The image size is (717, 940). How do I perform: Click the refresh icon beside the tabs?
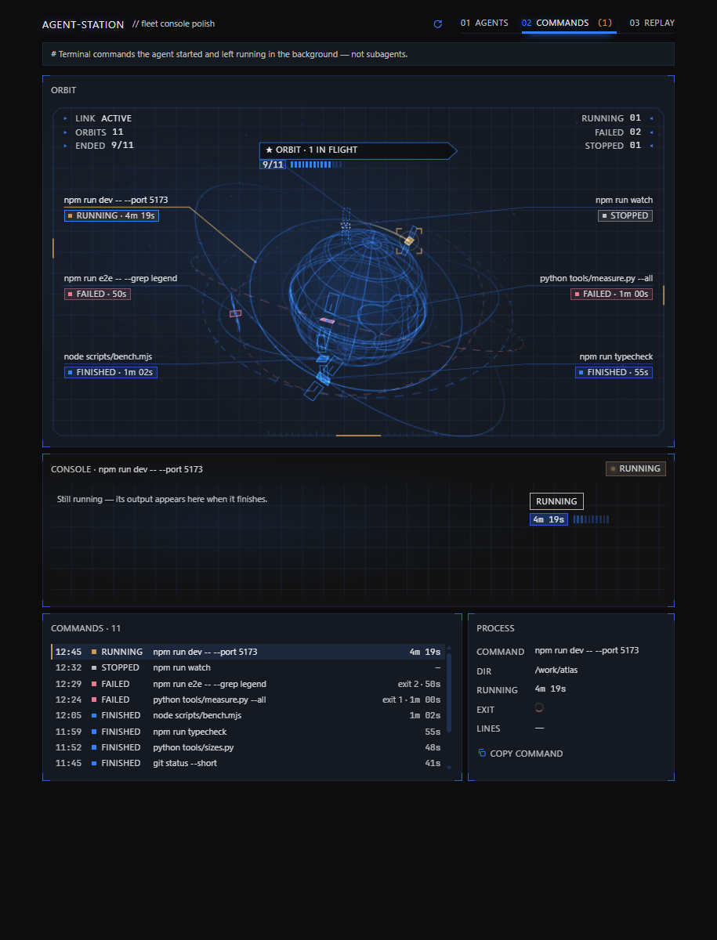pyautogui.click(x=438, y=24)
